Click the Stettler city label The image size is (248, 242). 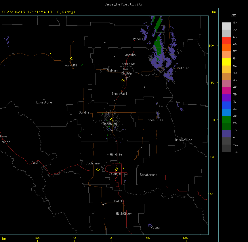(x=182, y=68)
